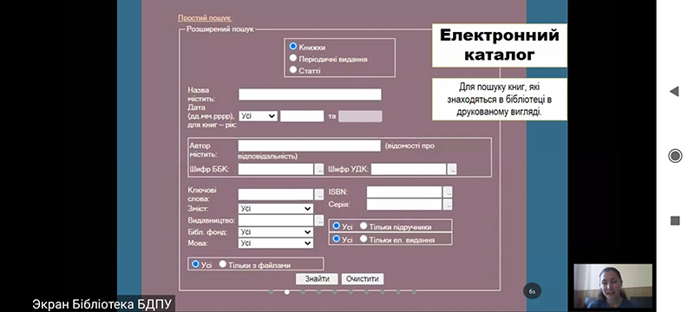Open the Шифр УДК browse button
This screenshot has height=312, width=694.
452,169
